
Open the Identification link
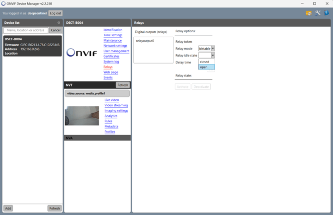(113, 30)
